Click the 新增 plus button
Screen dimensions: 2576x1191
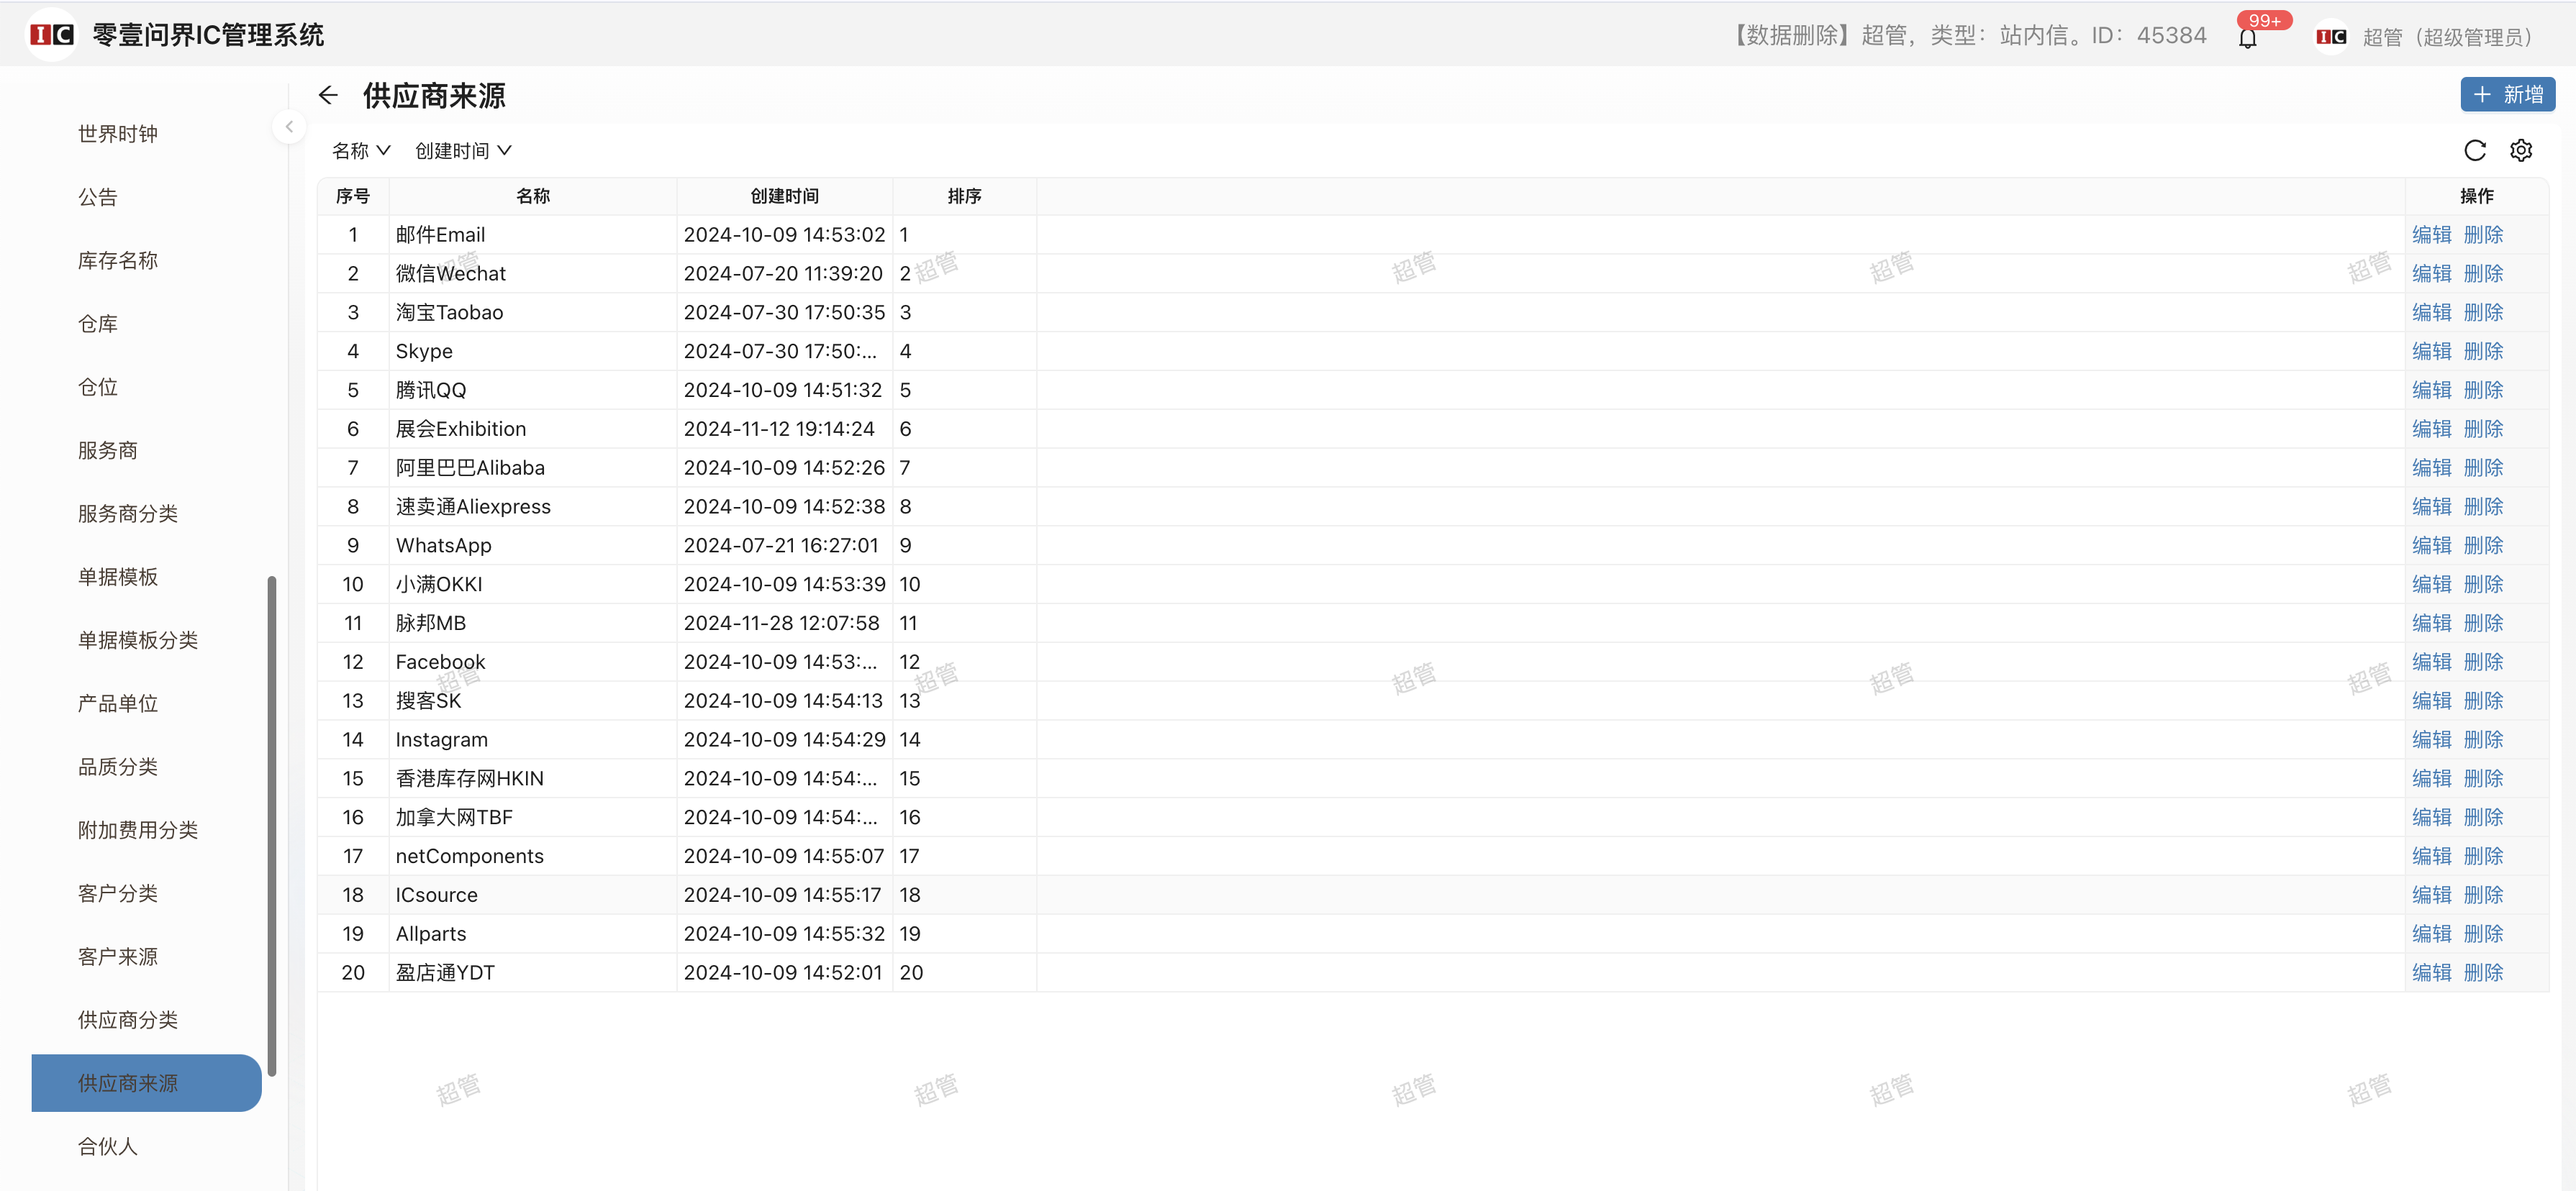coord(2507,95)
